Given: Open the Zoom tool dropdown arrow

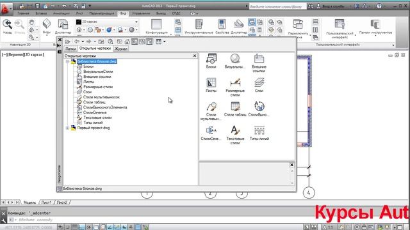Looking at the screenshot, I should [37, 37].
